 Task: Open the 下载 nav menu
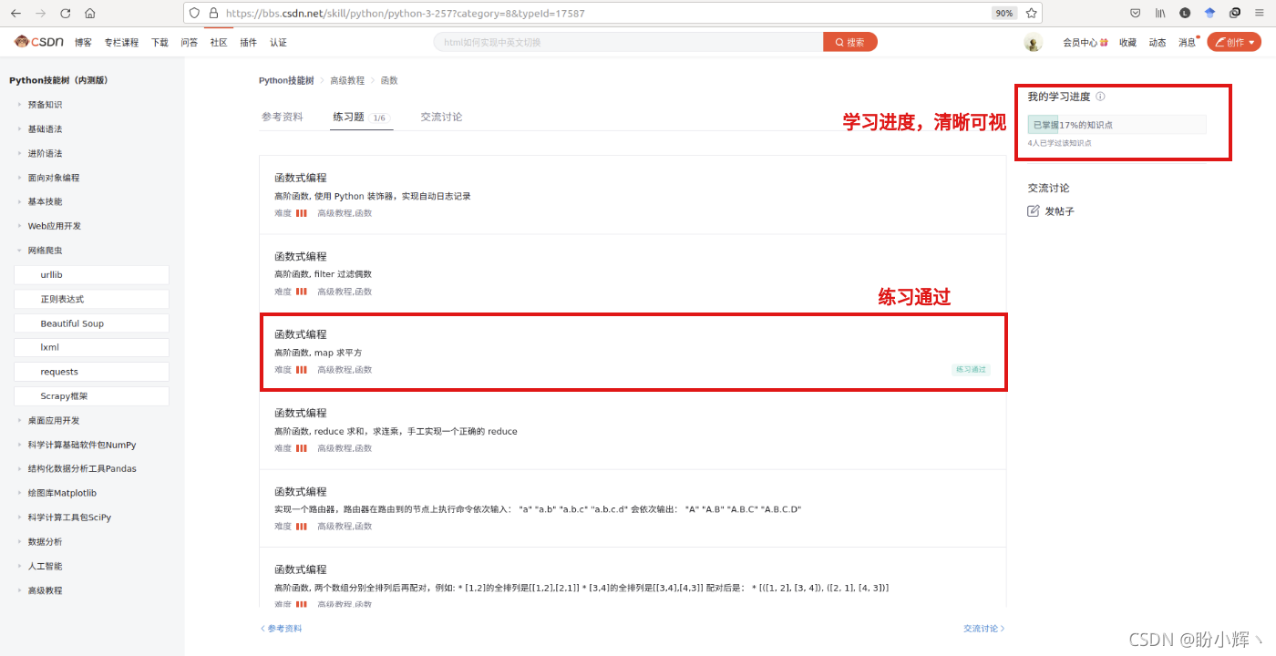159,43
